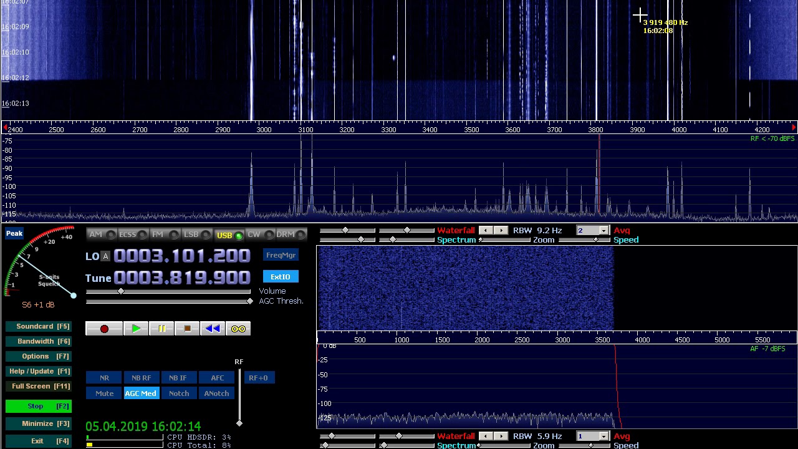The width and height of the screenshot is (798, 449).
Task: Click the 'AF -7 dBFS' level text
Action: click(767, 349)
